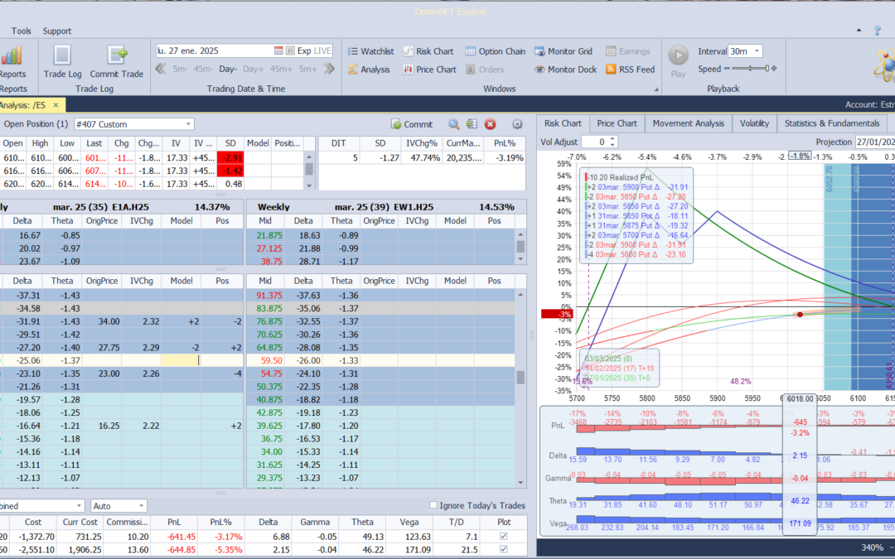The width and height of the screenshot is (895, 559).
Task: Click the PnL% value -3.19%
Action: [x=506, y=158]
